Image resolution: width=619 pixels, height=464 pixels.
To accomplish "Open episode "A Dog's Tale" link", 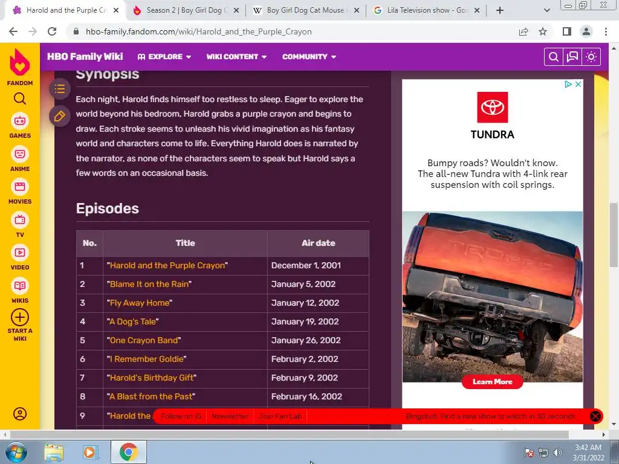I will 132,321.
